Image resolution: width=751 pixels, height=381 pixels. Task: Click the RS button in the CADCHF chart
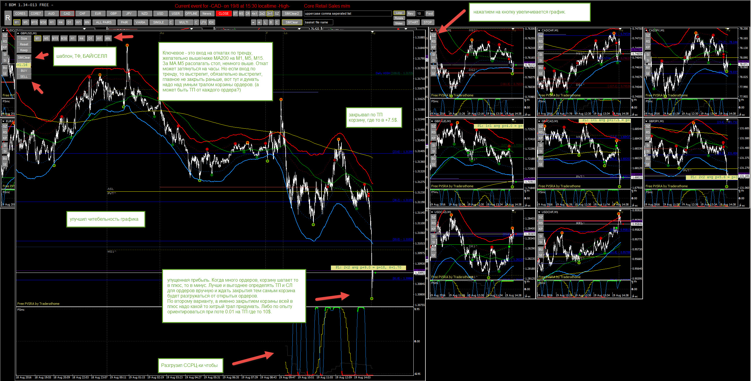point(541,41)
